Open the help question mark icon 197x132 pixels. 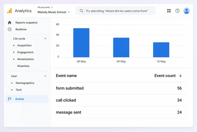(x=177, y=11)
